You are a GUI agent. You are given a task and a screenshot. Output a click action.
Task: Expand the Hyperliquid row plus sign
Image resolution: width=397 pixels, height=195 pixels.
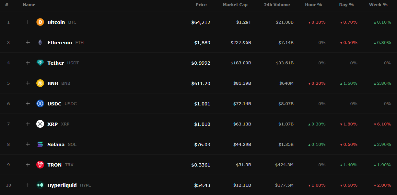point(28,185)
